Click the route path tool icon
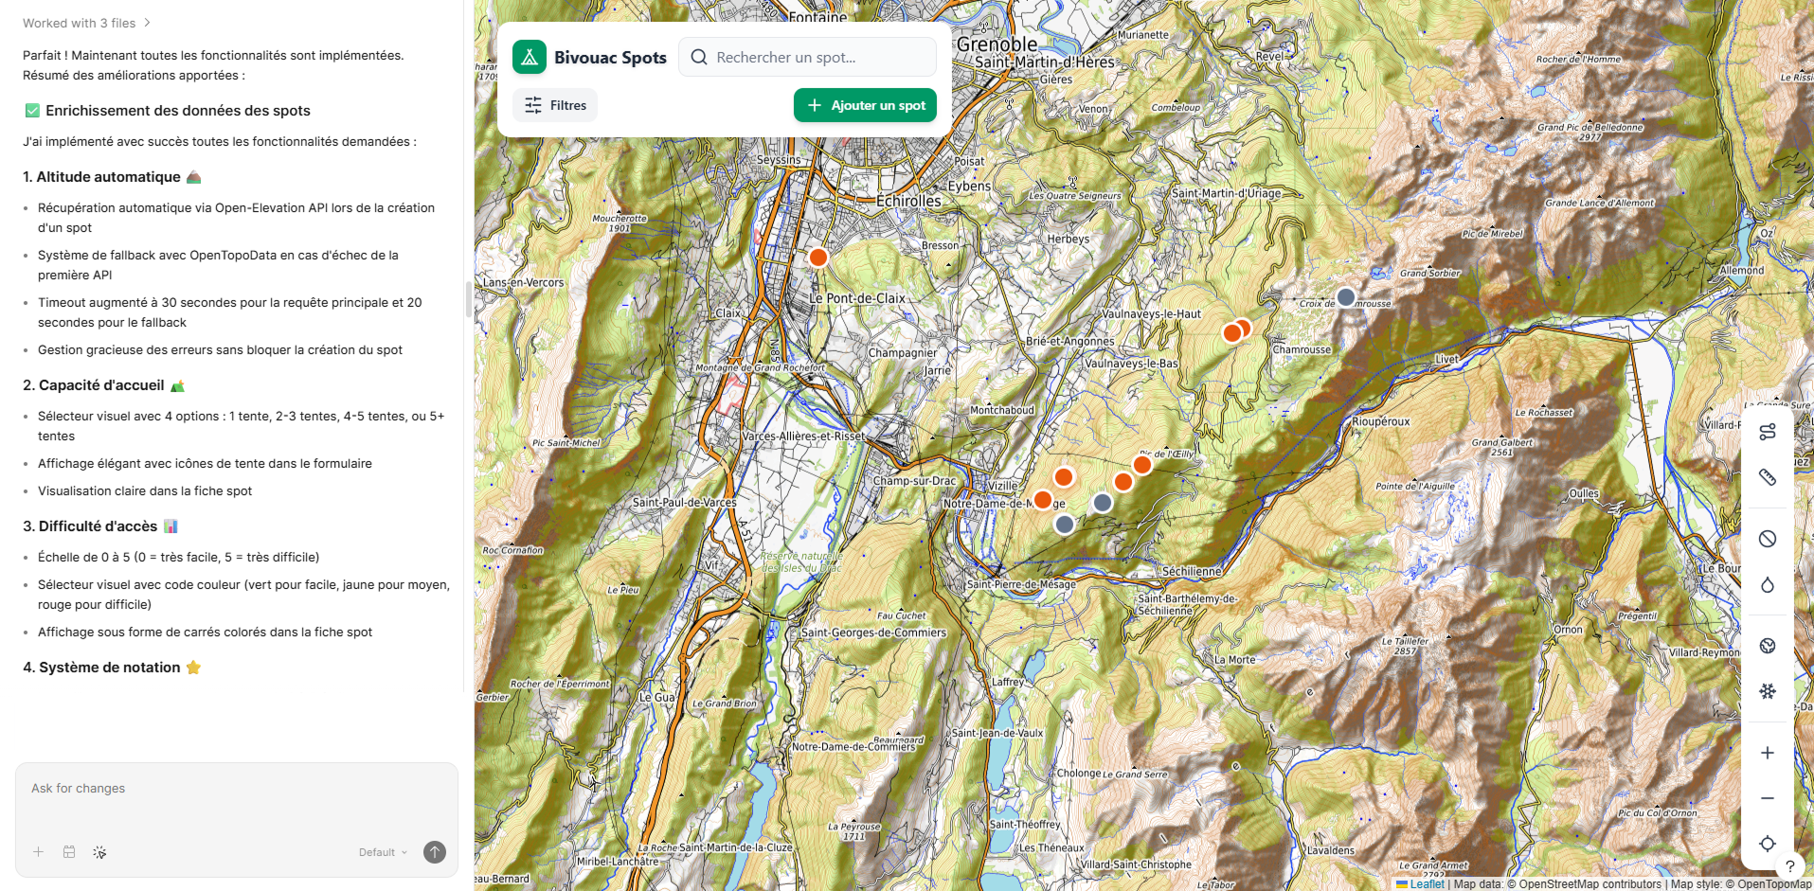Viewport: 1814px width, 891px height. (1767, 433)
